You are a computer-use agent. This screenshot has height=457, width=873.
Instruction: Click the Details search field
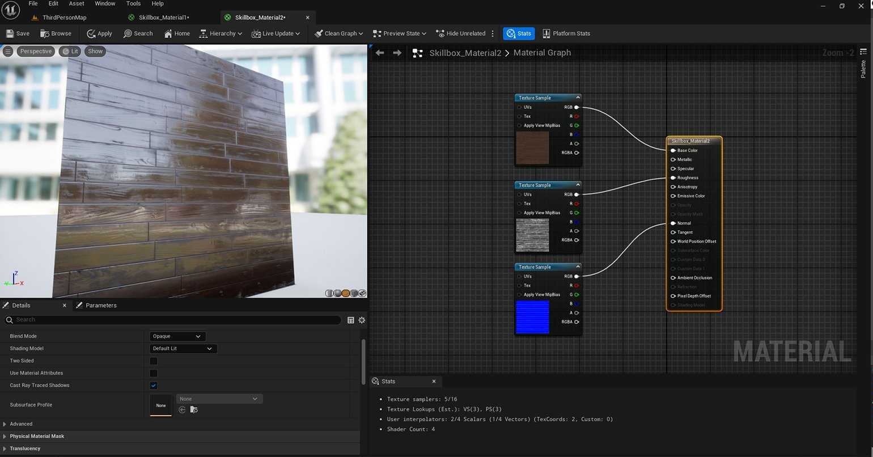coord(176,320)
